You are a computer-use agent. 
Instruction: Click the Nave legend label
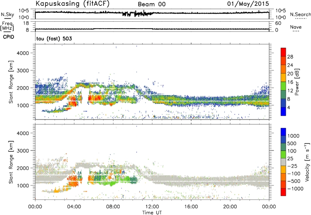296,27
